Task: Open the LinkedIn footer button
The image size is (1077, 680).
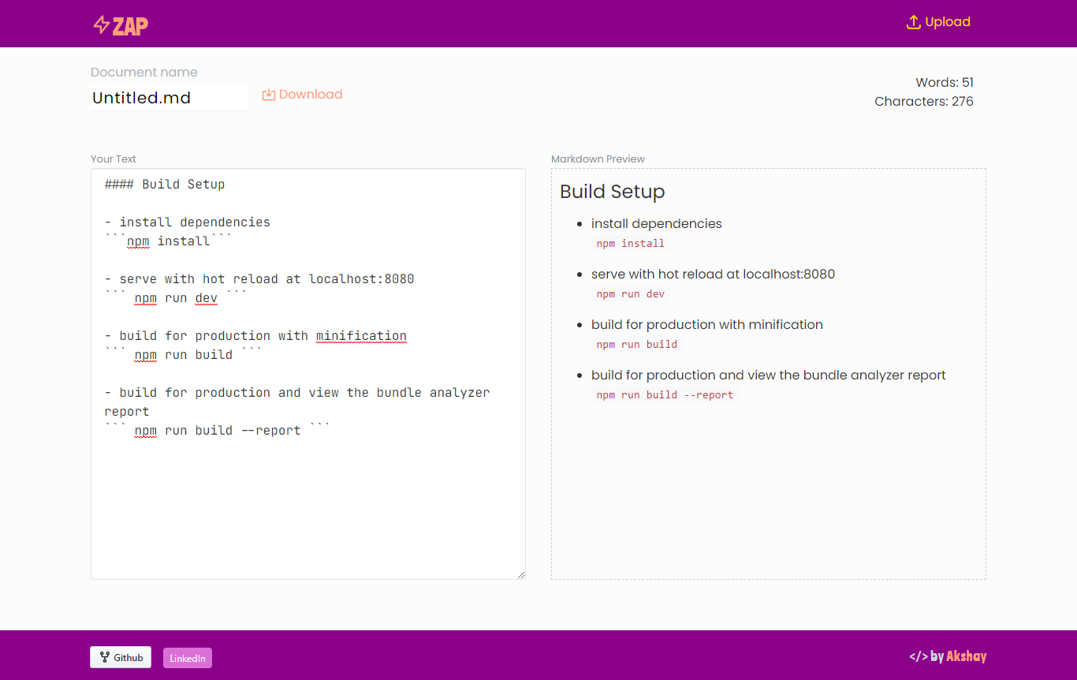Action: (x=188, y=658)
